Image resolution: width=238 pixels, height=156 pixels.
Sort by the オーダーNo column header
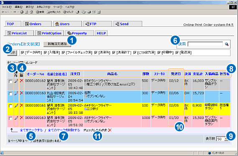35,74
